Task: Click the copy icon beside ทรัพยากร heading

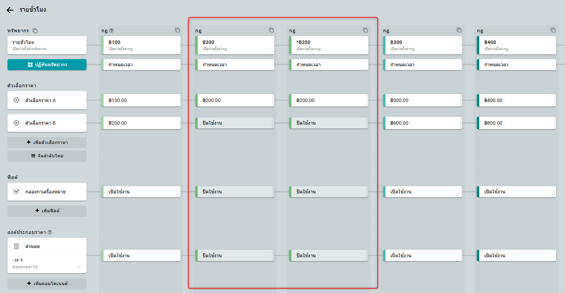Action: 35,31
